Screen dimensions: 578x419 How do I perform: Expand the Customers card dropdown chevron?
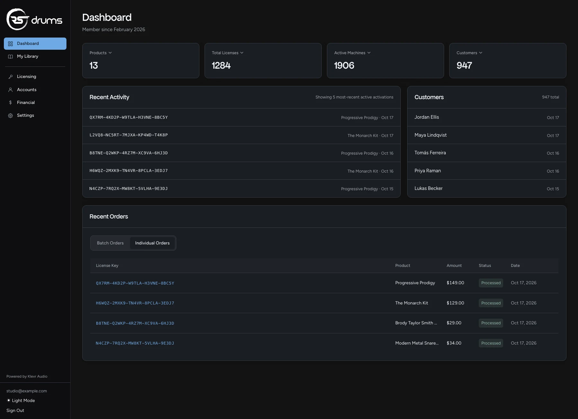pos(481,53)
